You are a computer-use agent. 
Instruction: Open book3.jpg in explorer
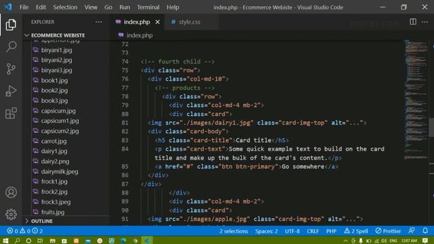pyautogui.click(x=54, y=101)
